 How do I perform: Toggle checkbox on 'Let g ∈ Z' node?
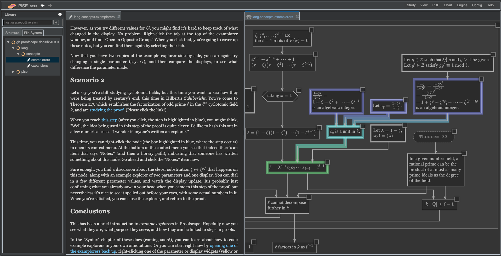pos(493,54)
